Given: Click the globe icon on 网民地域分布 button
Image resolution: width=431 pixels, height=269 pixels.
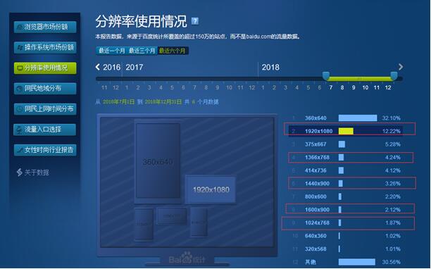Looking at the screenshot, I should 20,89.
